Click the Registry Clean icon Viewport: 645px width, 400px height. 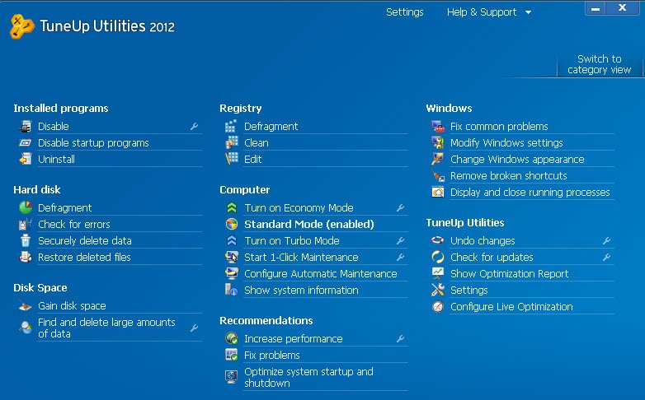(231, 142)
